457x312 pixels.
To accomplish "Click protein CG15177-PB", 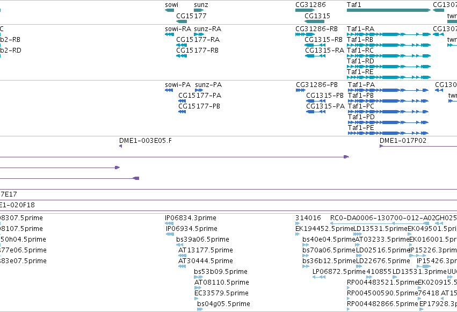I will point(199,106).
